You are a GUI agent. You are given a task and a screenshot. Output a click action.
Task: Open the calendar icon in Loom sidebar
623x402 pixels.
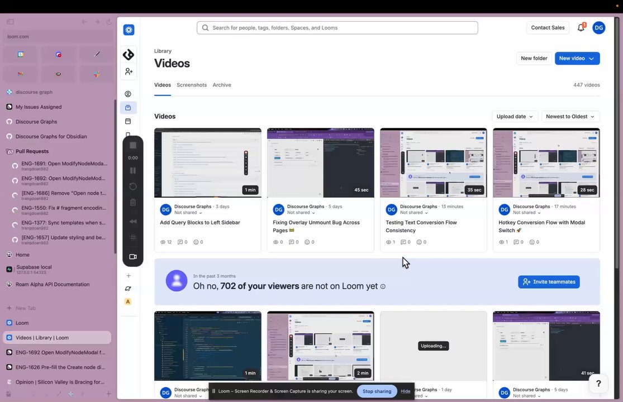click(128, 121)
